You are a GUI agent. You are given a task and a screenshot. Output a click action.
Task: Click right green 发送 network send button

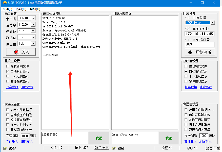[169, 138]
